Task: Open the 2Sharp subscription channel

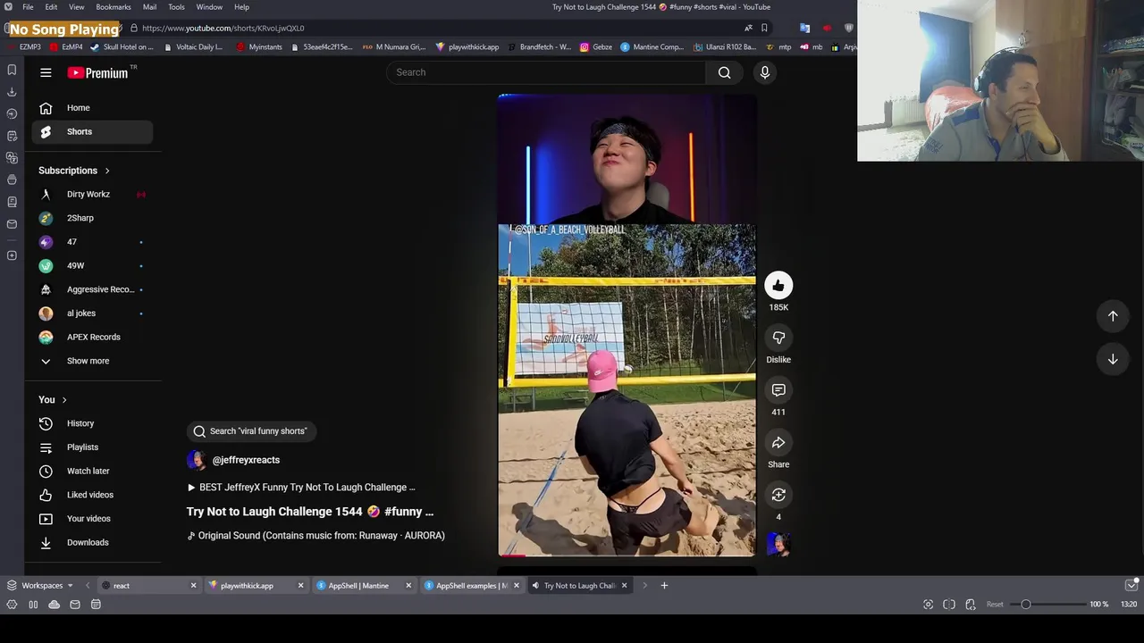Action: point(93,218)
